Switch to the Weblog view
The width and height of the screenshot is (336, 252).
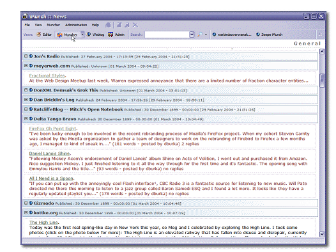coord(95,35)
